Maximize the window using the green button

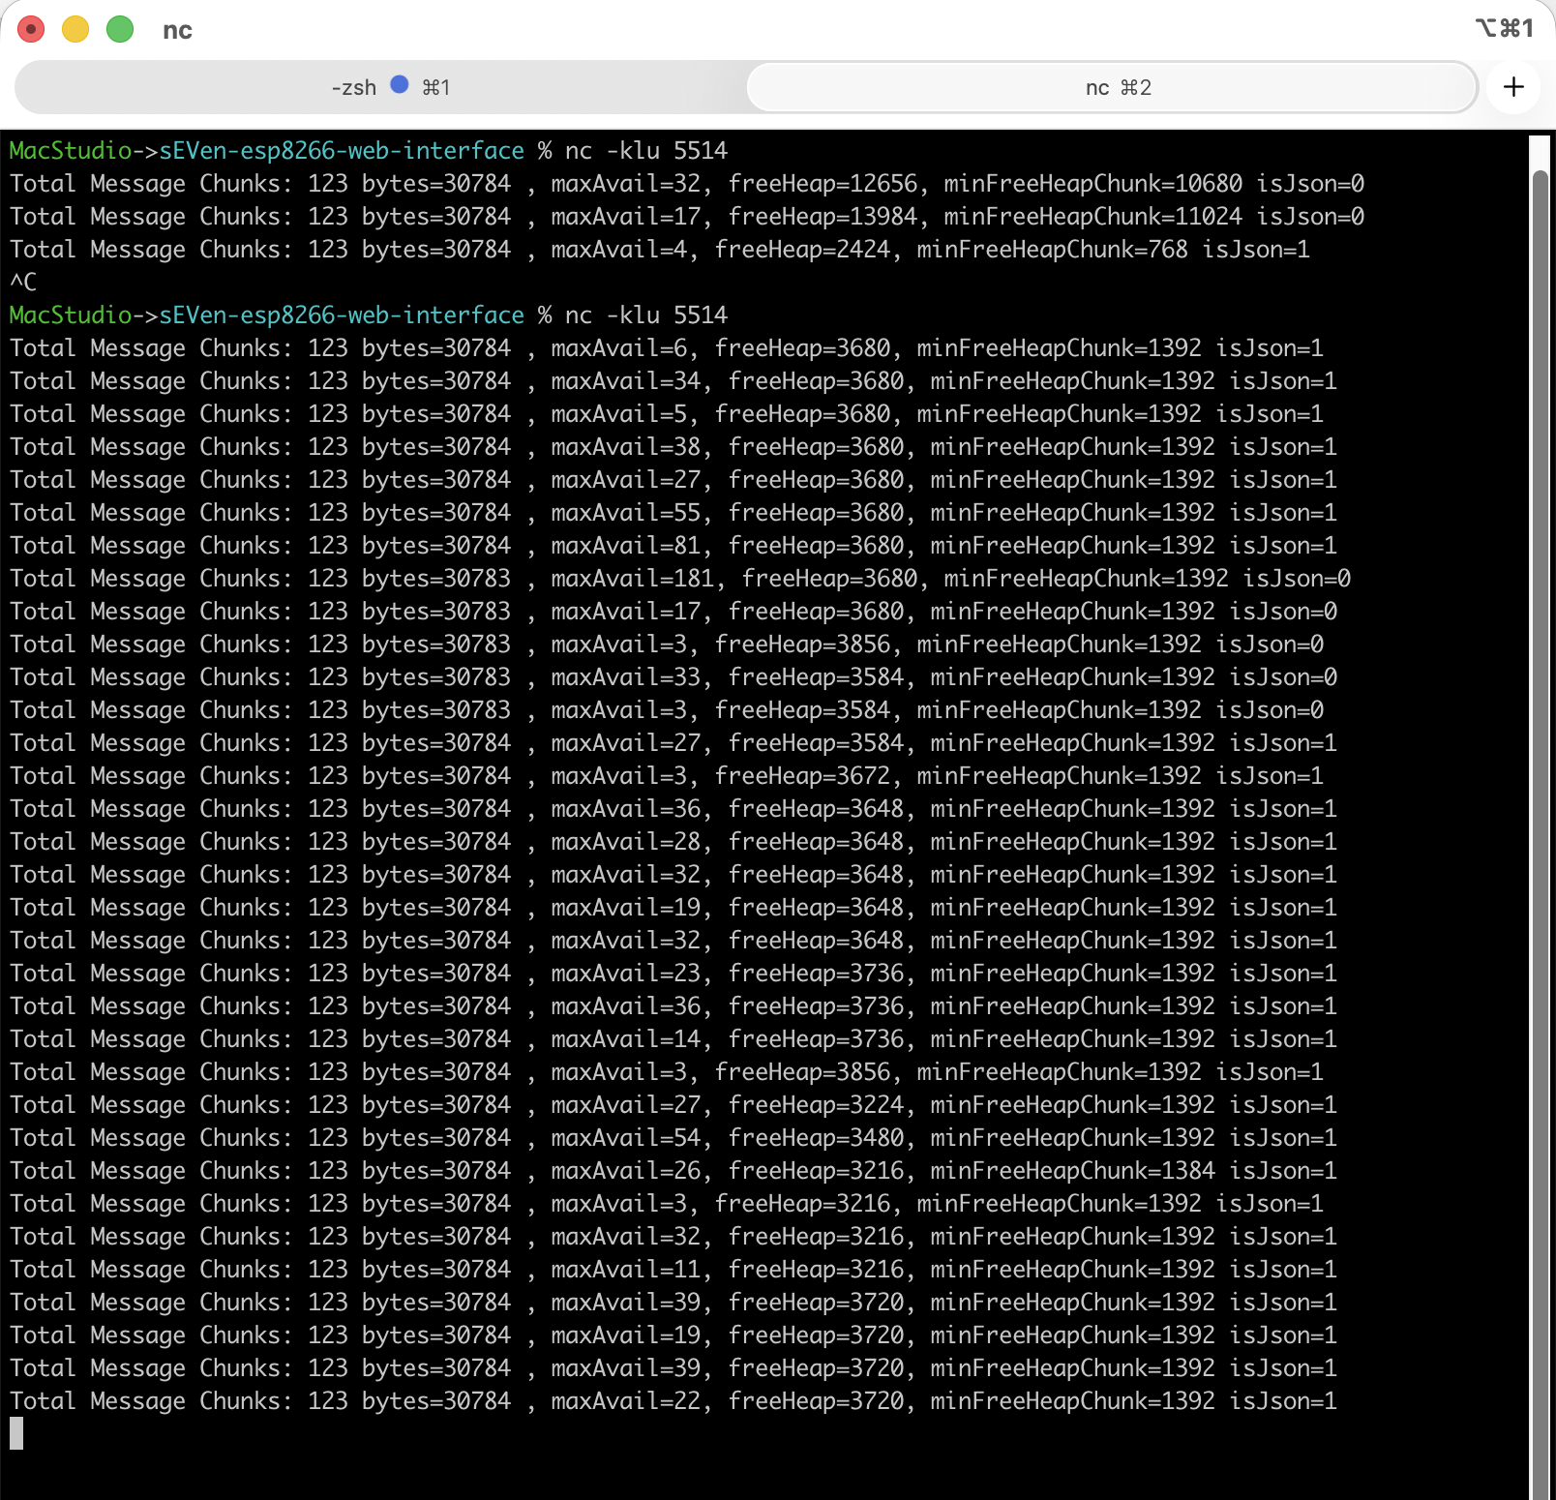pyautogui.click(x=120, y=30)
